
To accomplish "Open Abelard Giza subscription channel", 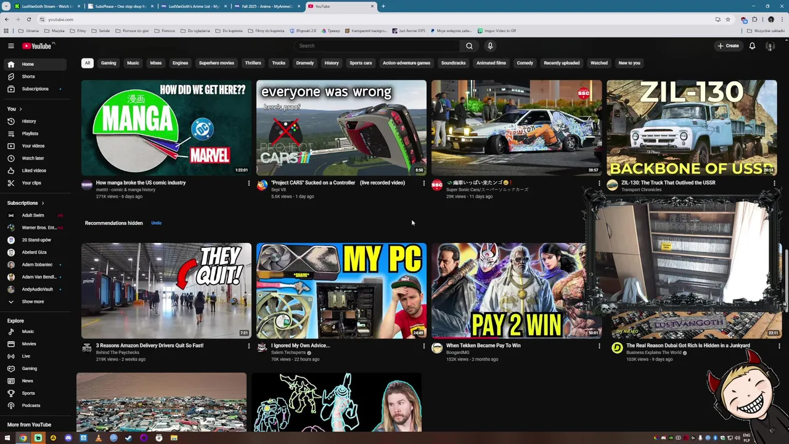I will [36, 252].
